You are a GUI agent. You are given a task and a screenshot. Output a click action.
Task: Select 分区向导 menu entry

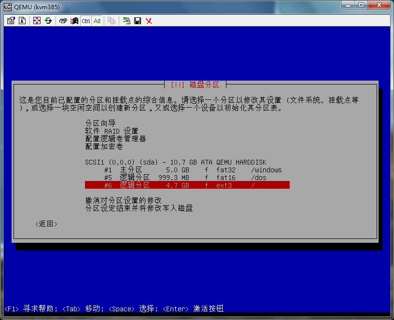click(x=100, y=124)
